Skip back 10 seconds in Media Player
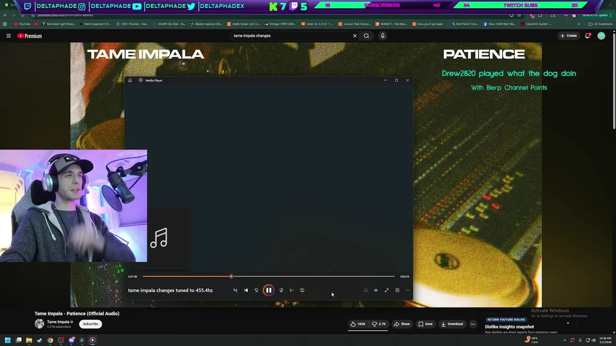616x346 pixels. [x=257, y=290]
